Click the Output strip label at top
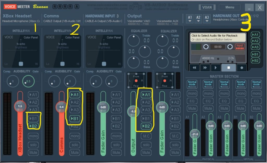This screenshot has width=267, height=163. click(135, 16)
